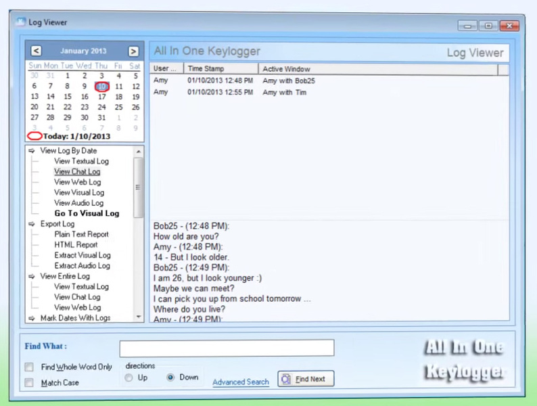Click the Log Viewer app icon in title bar
Image resolution: width=537 pixels, height=406 pixels.
[x=21, y=22]
